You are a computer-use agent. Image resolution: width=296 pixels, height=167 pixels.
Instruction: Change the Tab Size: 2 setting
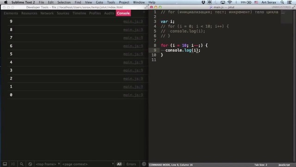click(260, 165)
